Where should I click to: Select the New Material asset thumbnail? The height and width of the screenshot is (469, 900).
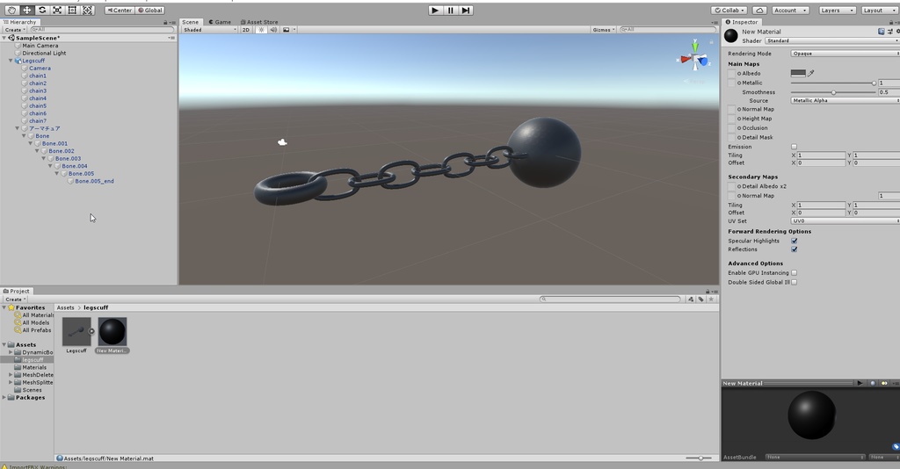[112, 332]
